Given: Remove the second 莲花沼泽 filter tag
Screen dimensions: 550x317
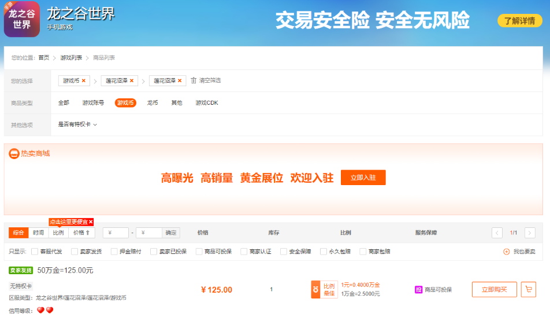Looking at the screenshot, I should [x=180, y=81].
